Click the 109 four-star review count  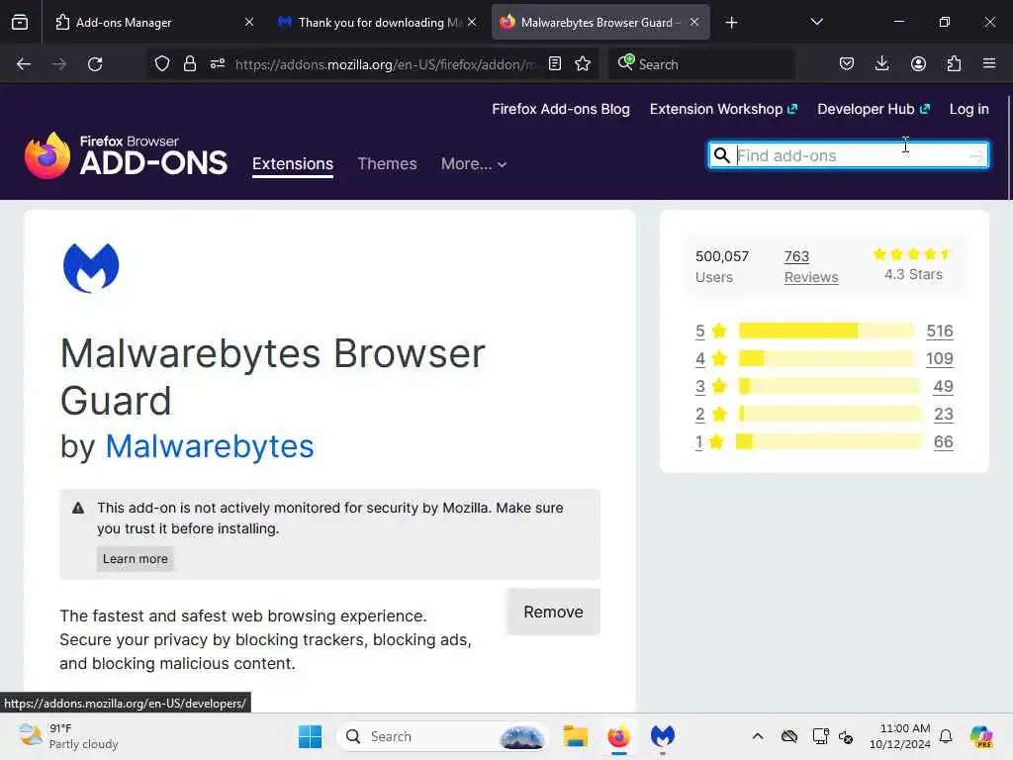click(x=940, y=358)
